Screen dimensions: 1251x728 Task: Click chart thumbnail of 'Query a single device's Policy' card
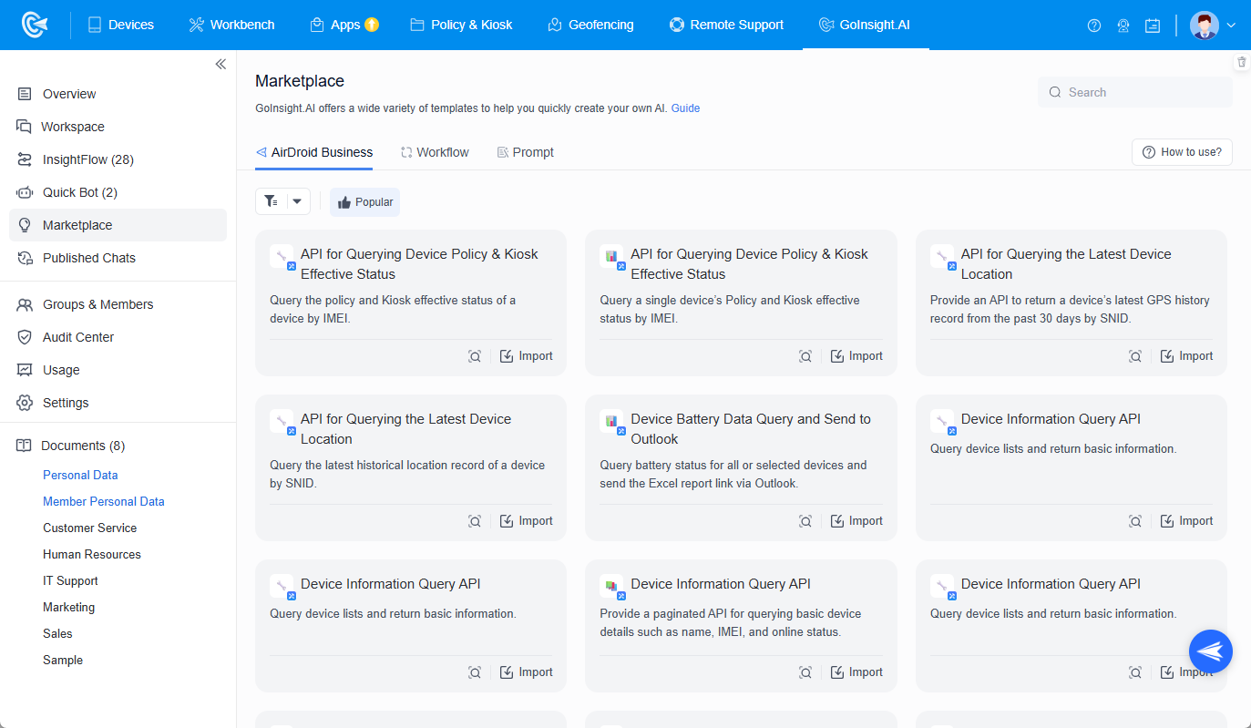coord(612,257)
